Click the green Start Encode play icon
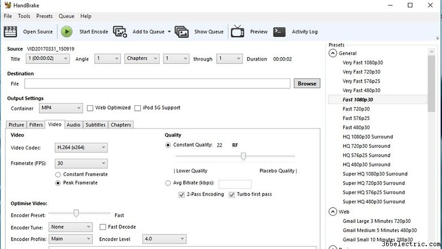Screen dimensions: 442x249 [67, 32]
